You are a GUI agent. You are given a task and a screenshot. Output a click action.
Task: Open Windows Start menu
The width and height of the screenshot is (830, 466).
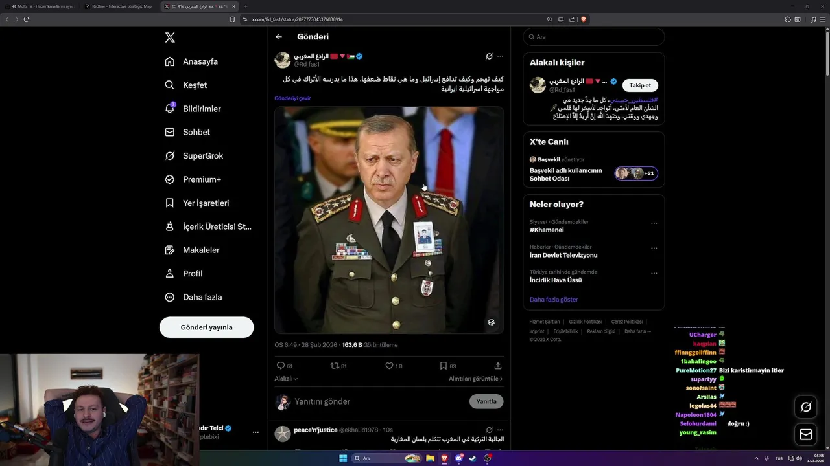coord(343,458)
